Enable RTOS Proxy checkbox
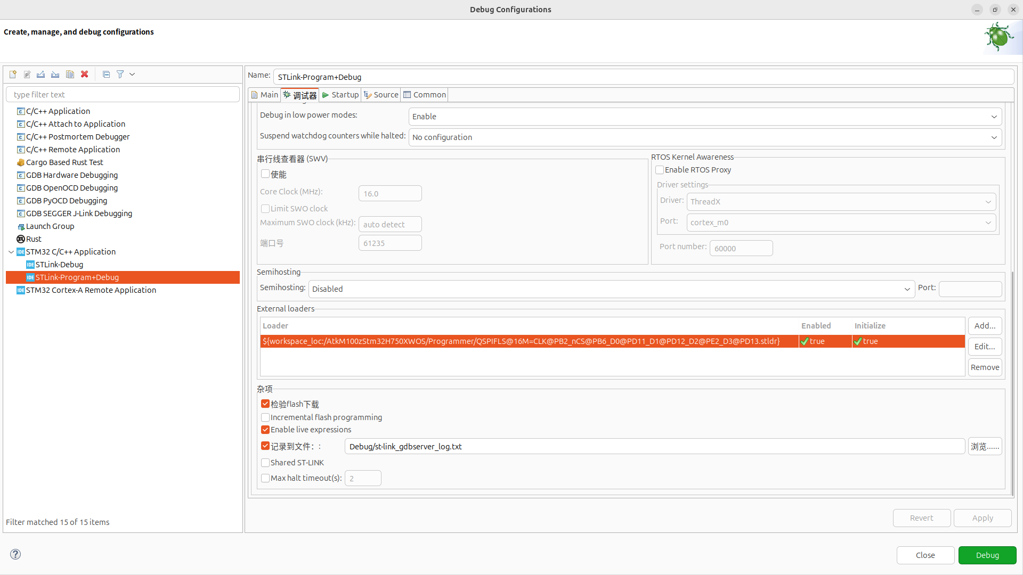1023x575 pixels. [x=660, y=170]
